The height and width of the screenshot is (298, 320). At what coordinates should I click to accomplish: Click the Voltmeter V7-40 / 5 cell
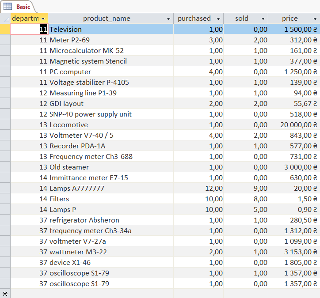(110, 135)
